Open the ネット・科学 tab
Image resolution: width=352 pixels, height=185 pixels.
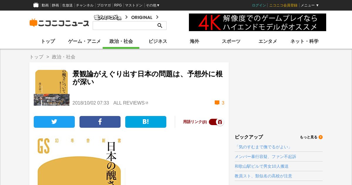[304, 41]
